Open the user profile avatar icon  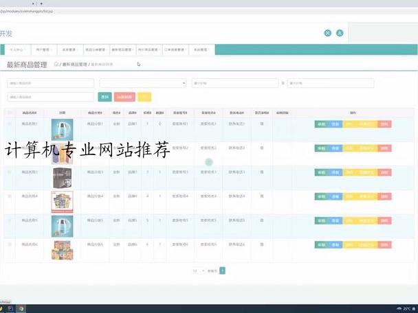(340, 33)
